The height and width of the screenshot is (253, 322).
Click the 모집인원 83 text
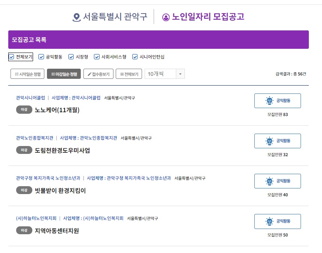(277, 114)
